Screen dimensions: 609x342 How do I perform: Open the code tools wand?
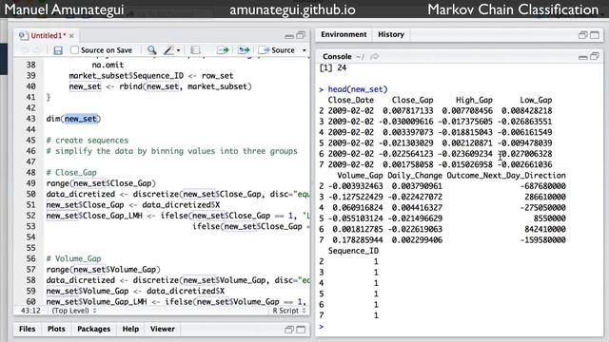click(169, 50)
